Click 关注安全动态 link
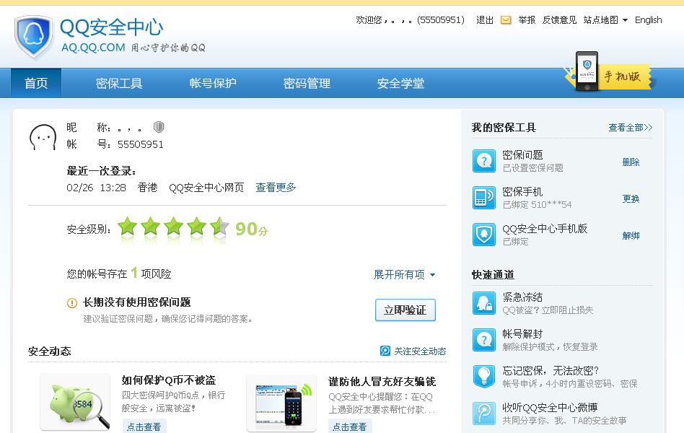Image resolution: width=684 pixels, height=433 pixels. click(420, 351)
